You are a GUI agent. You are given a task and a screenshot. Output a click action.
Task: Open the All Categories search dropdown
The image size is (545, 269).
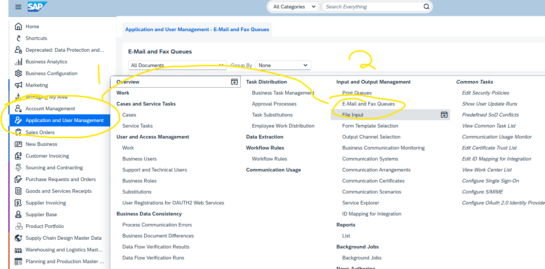(x=294, y=7)
